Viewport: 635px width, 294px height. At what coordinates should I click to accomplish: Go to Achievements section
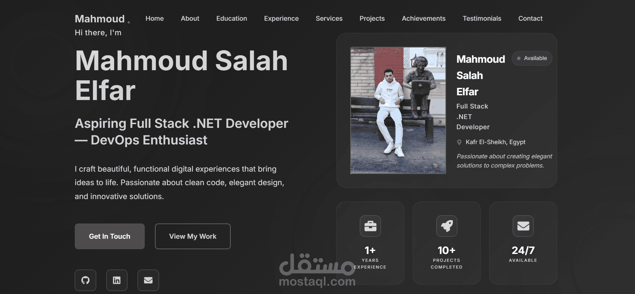[x=424, y=19]
